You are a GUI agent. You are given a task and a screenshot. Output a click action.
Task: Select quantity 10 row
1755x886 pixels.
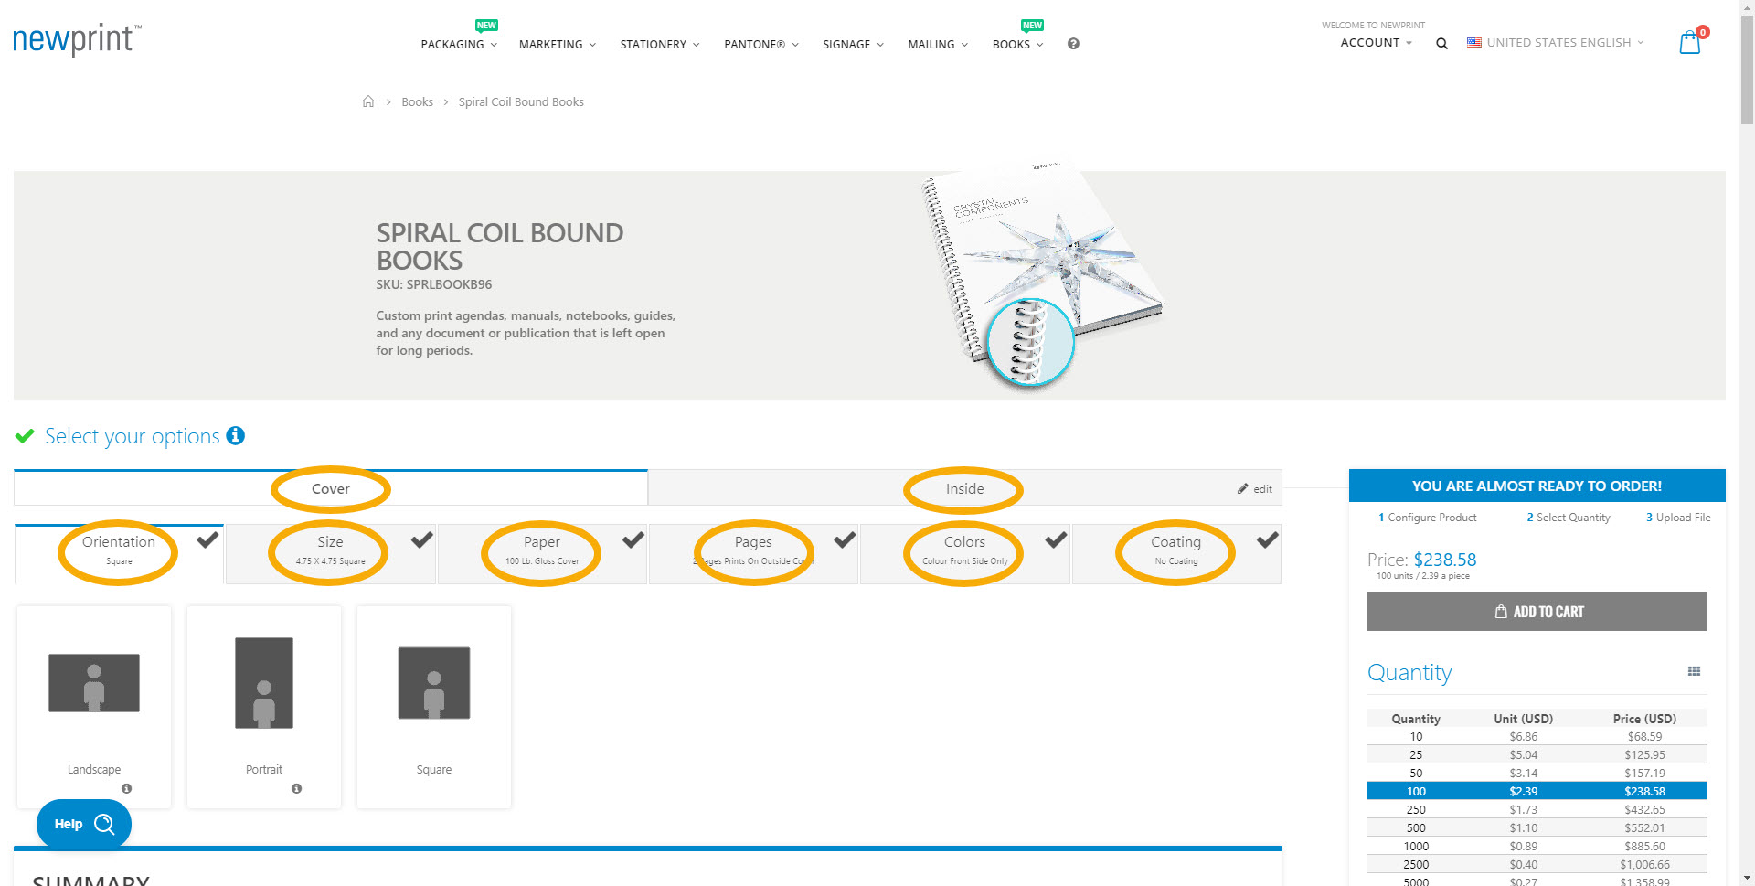(1537, 736)
